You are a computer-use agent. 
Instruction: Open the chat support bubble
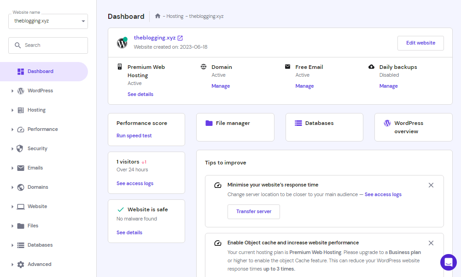448,262
